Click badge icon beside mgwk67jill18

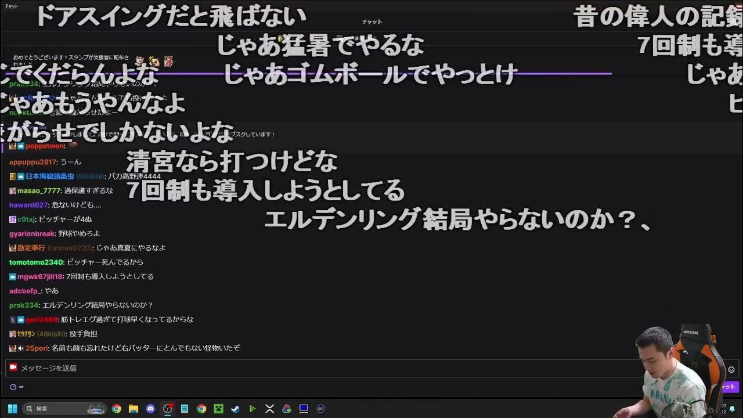pos(13,276)
